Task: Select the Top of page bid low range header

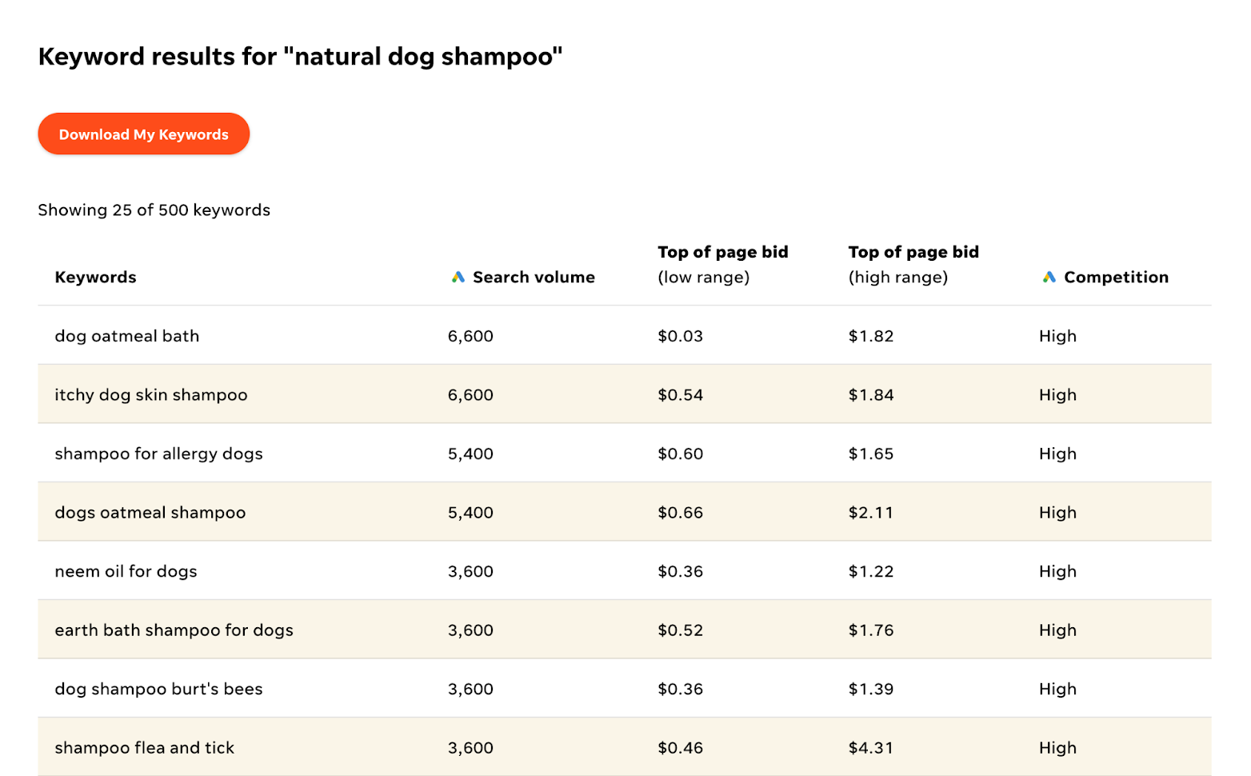Action: 722,264
